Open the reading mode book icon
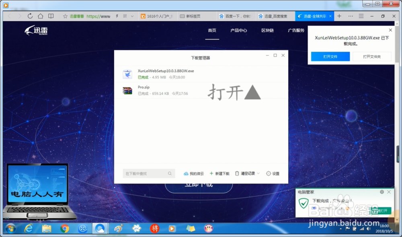 [51, 16]
